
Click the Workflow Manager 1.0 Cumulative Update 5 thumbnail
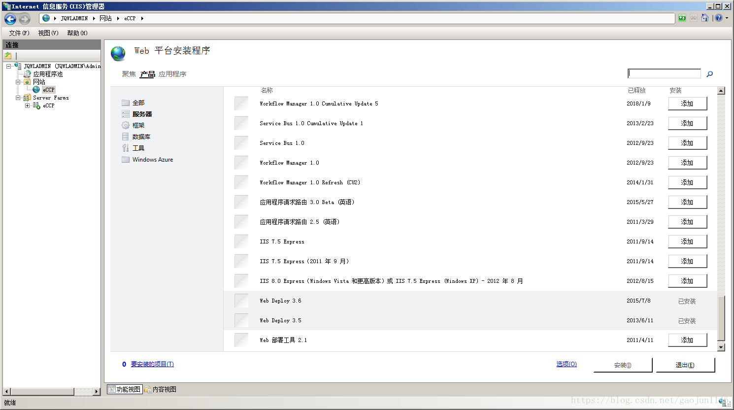[x=241, y=103]
